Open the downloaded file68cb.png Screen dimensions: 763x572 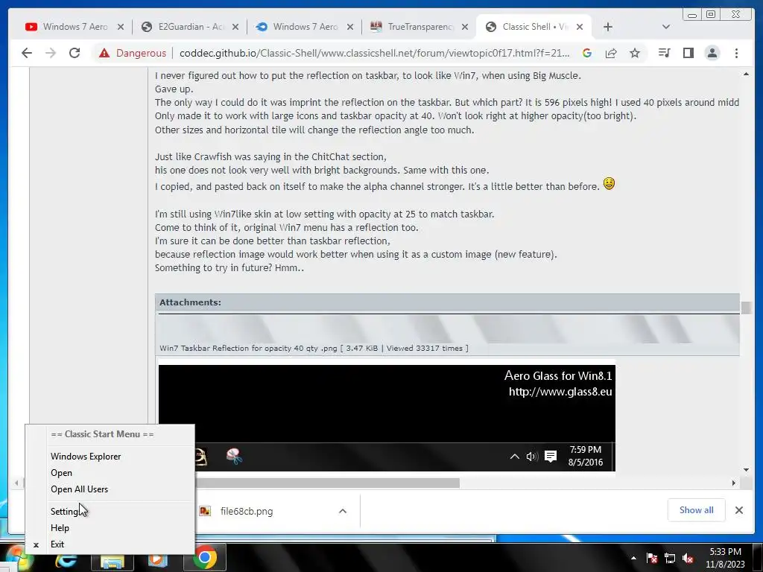246,511
